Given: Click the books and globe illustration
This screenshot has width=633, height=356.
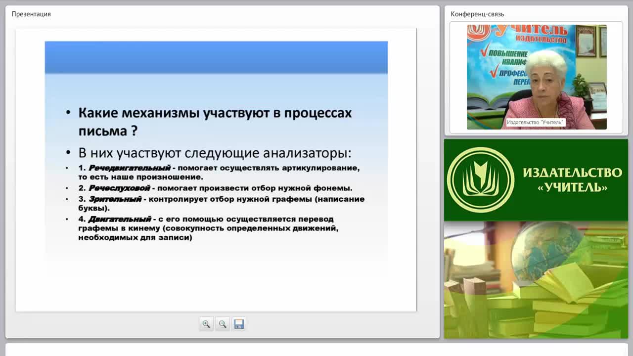Looking at the screenshot, I should tap(536, 280).
